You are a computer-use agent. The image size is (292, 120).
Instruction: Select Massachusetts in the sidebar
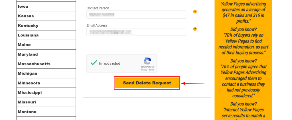[x=46, y=64]
